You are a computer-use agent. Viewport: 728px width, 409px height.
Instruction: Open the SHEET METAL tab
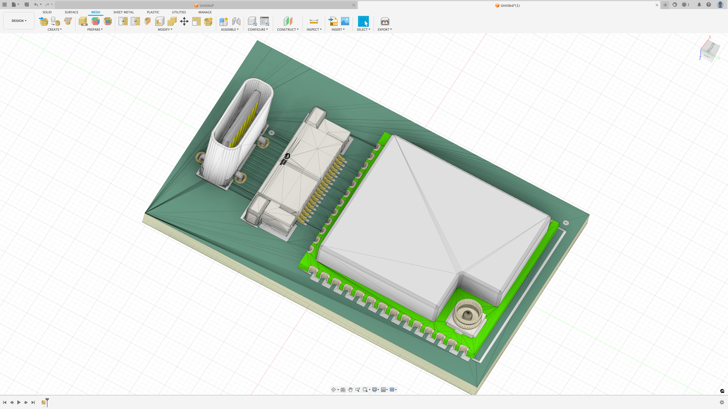pyautogui.click(x=123, y=12)
